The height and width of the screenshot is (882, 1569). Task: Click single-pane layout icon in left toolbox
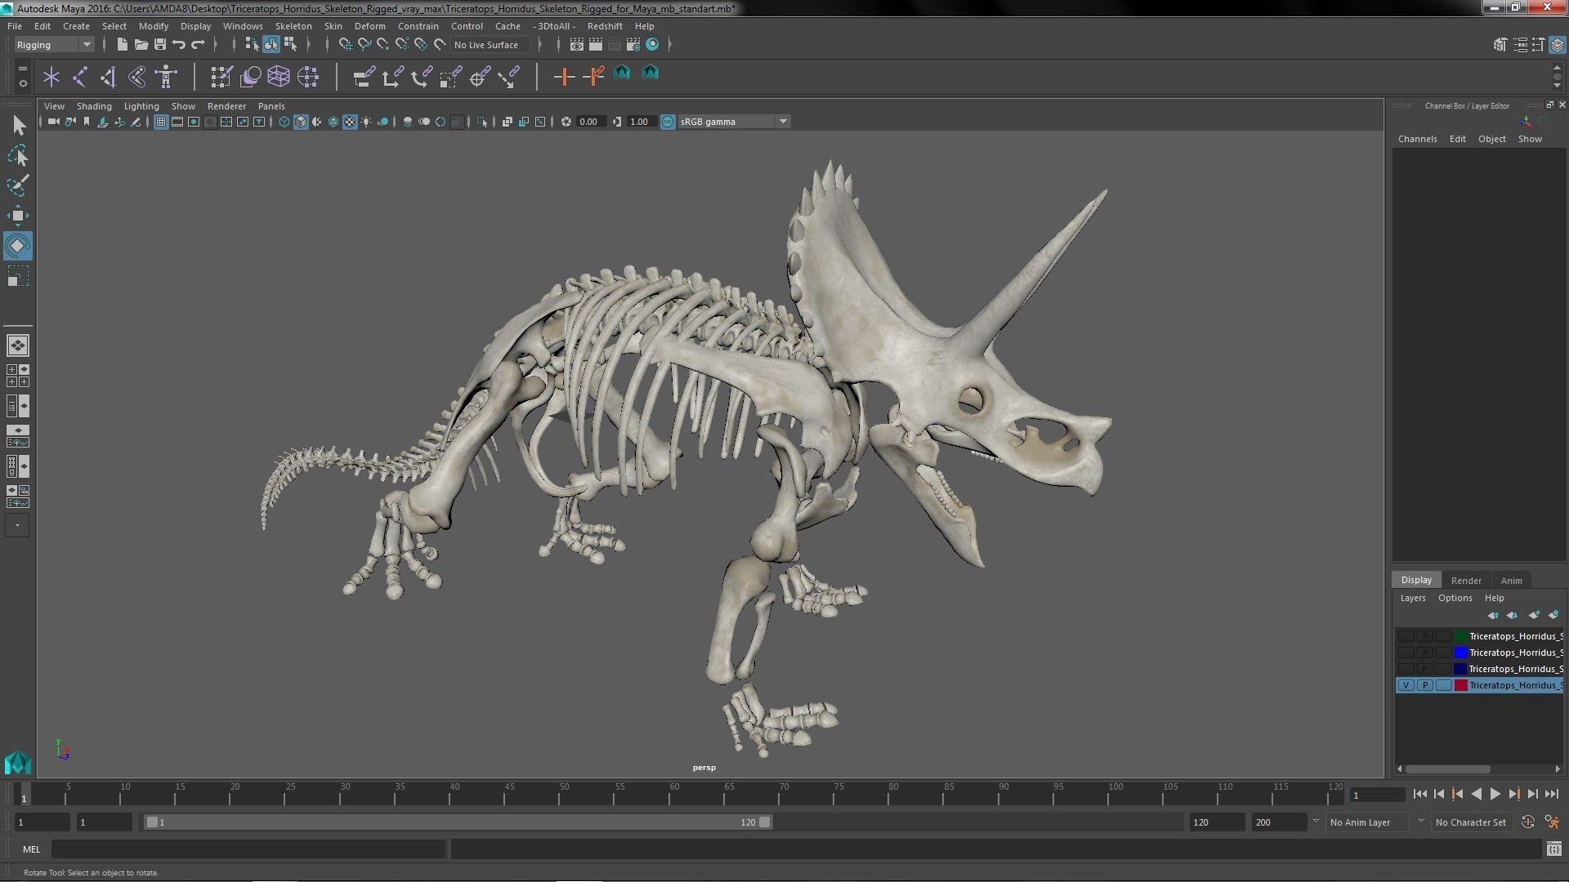(x=18, y=345)
